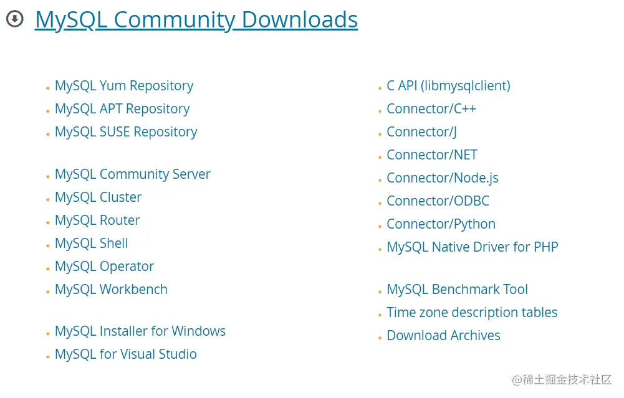Open Connector/Python downloads
This screenshot has width=624, height=398.
pos(441,224)
